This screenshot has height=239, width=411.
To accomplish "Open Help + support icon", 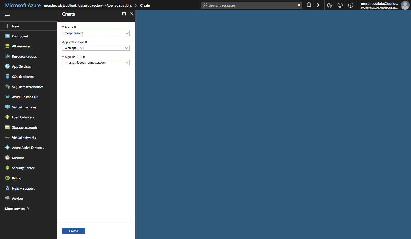I will [7, 188].
